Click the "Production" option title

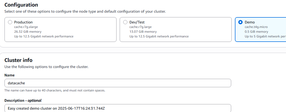pos(23,22)
